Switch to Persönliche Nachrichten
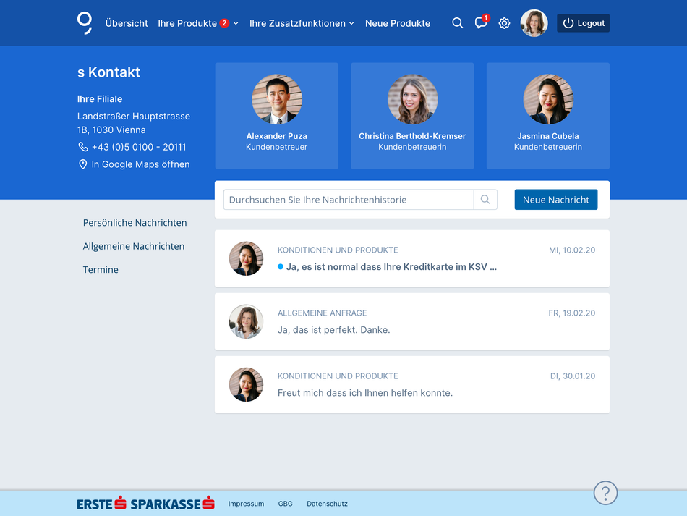 [135, 223]
